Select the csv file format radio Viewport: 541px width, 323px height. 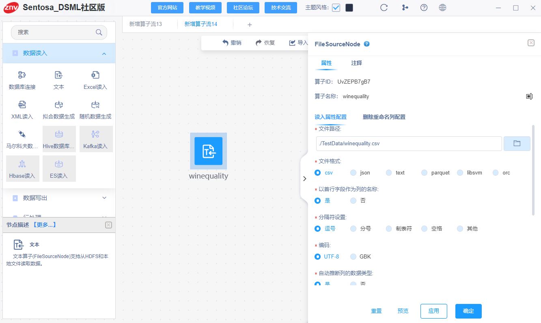[318, 172]
